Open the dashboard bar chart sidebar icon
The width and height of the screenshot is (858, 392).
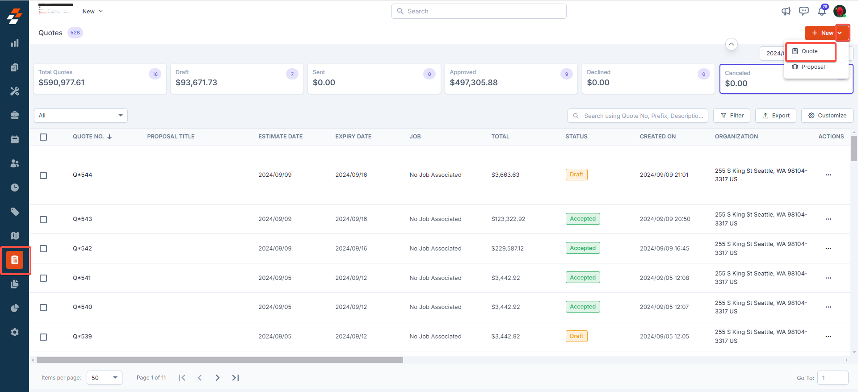(15, 43)
